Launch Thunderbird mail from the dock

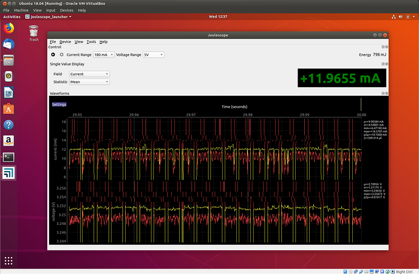(9, 44)
